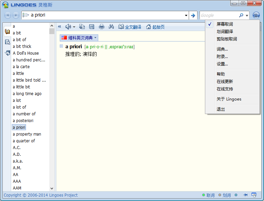Select 'AAA' in the index
The image size is (264, 201).
17,181
